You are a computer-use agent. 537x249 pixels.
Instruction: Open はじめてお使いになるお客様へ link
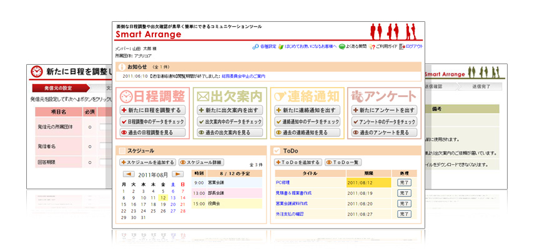310,47
